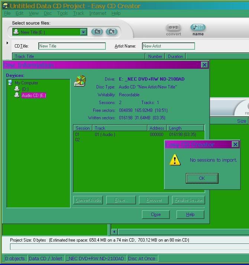Open the Help menu
The width and height of the screenshot is (249, 265).
point(116,13)
